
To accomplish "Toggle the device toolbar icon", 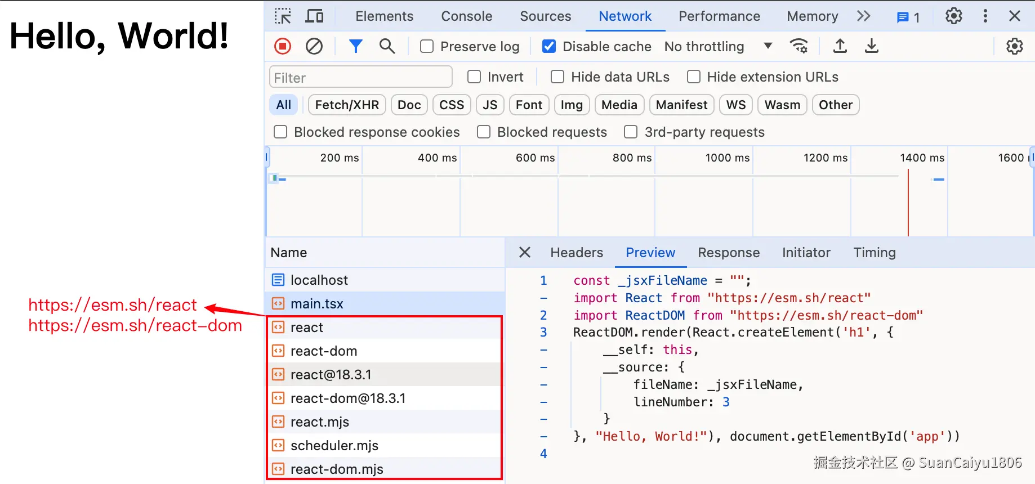I will click(x=314, y=16).
